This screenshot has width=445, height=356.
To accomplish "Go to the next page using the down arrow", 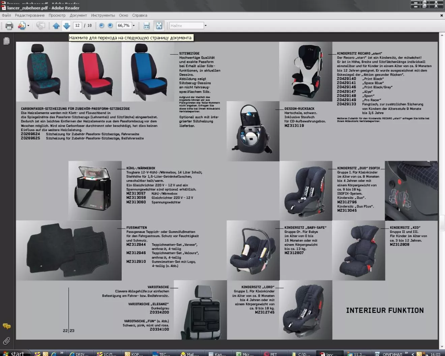I will (66, 26).
